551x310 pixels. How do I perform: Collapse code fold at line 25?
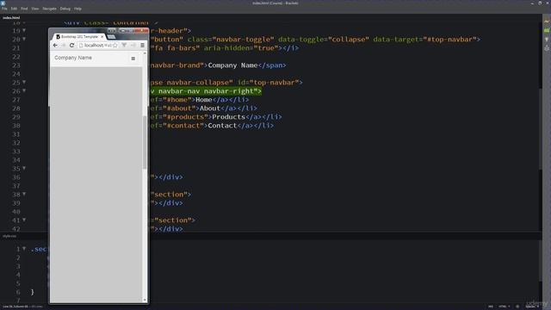click(24, 83)
